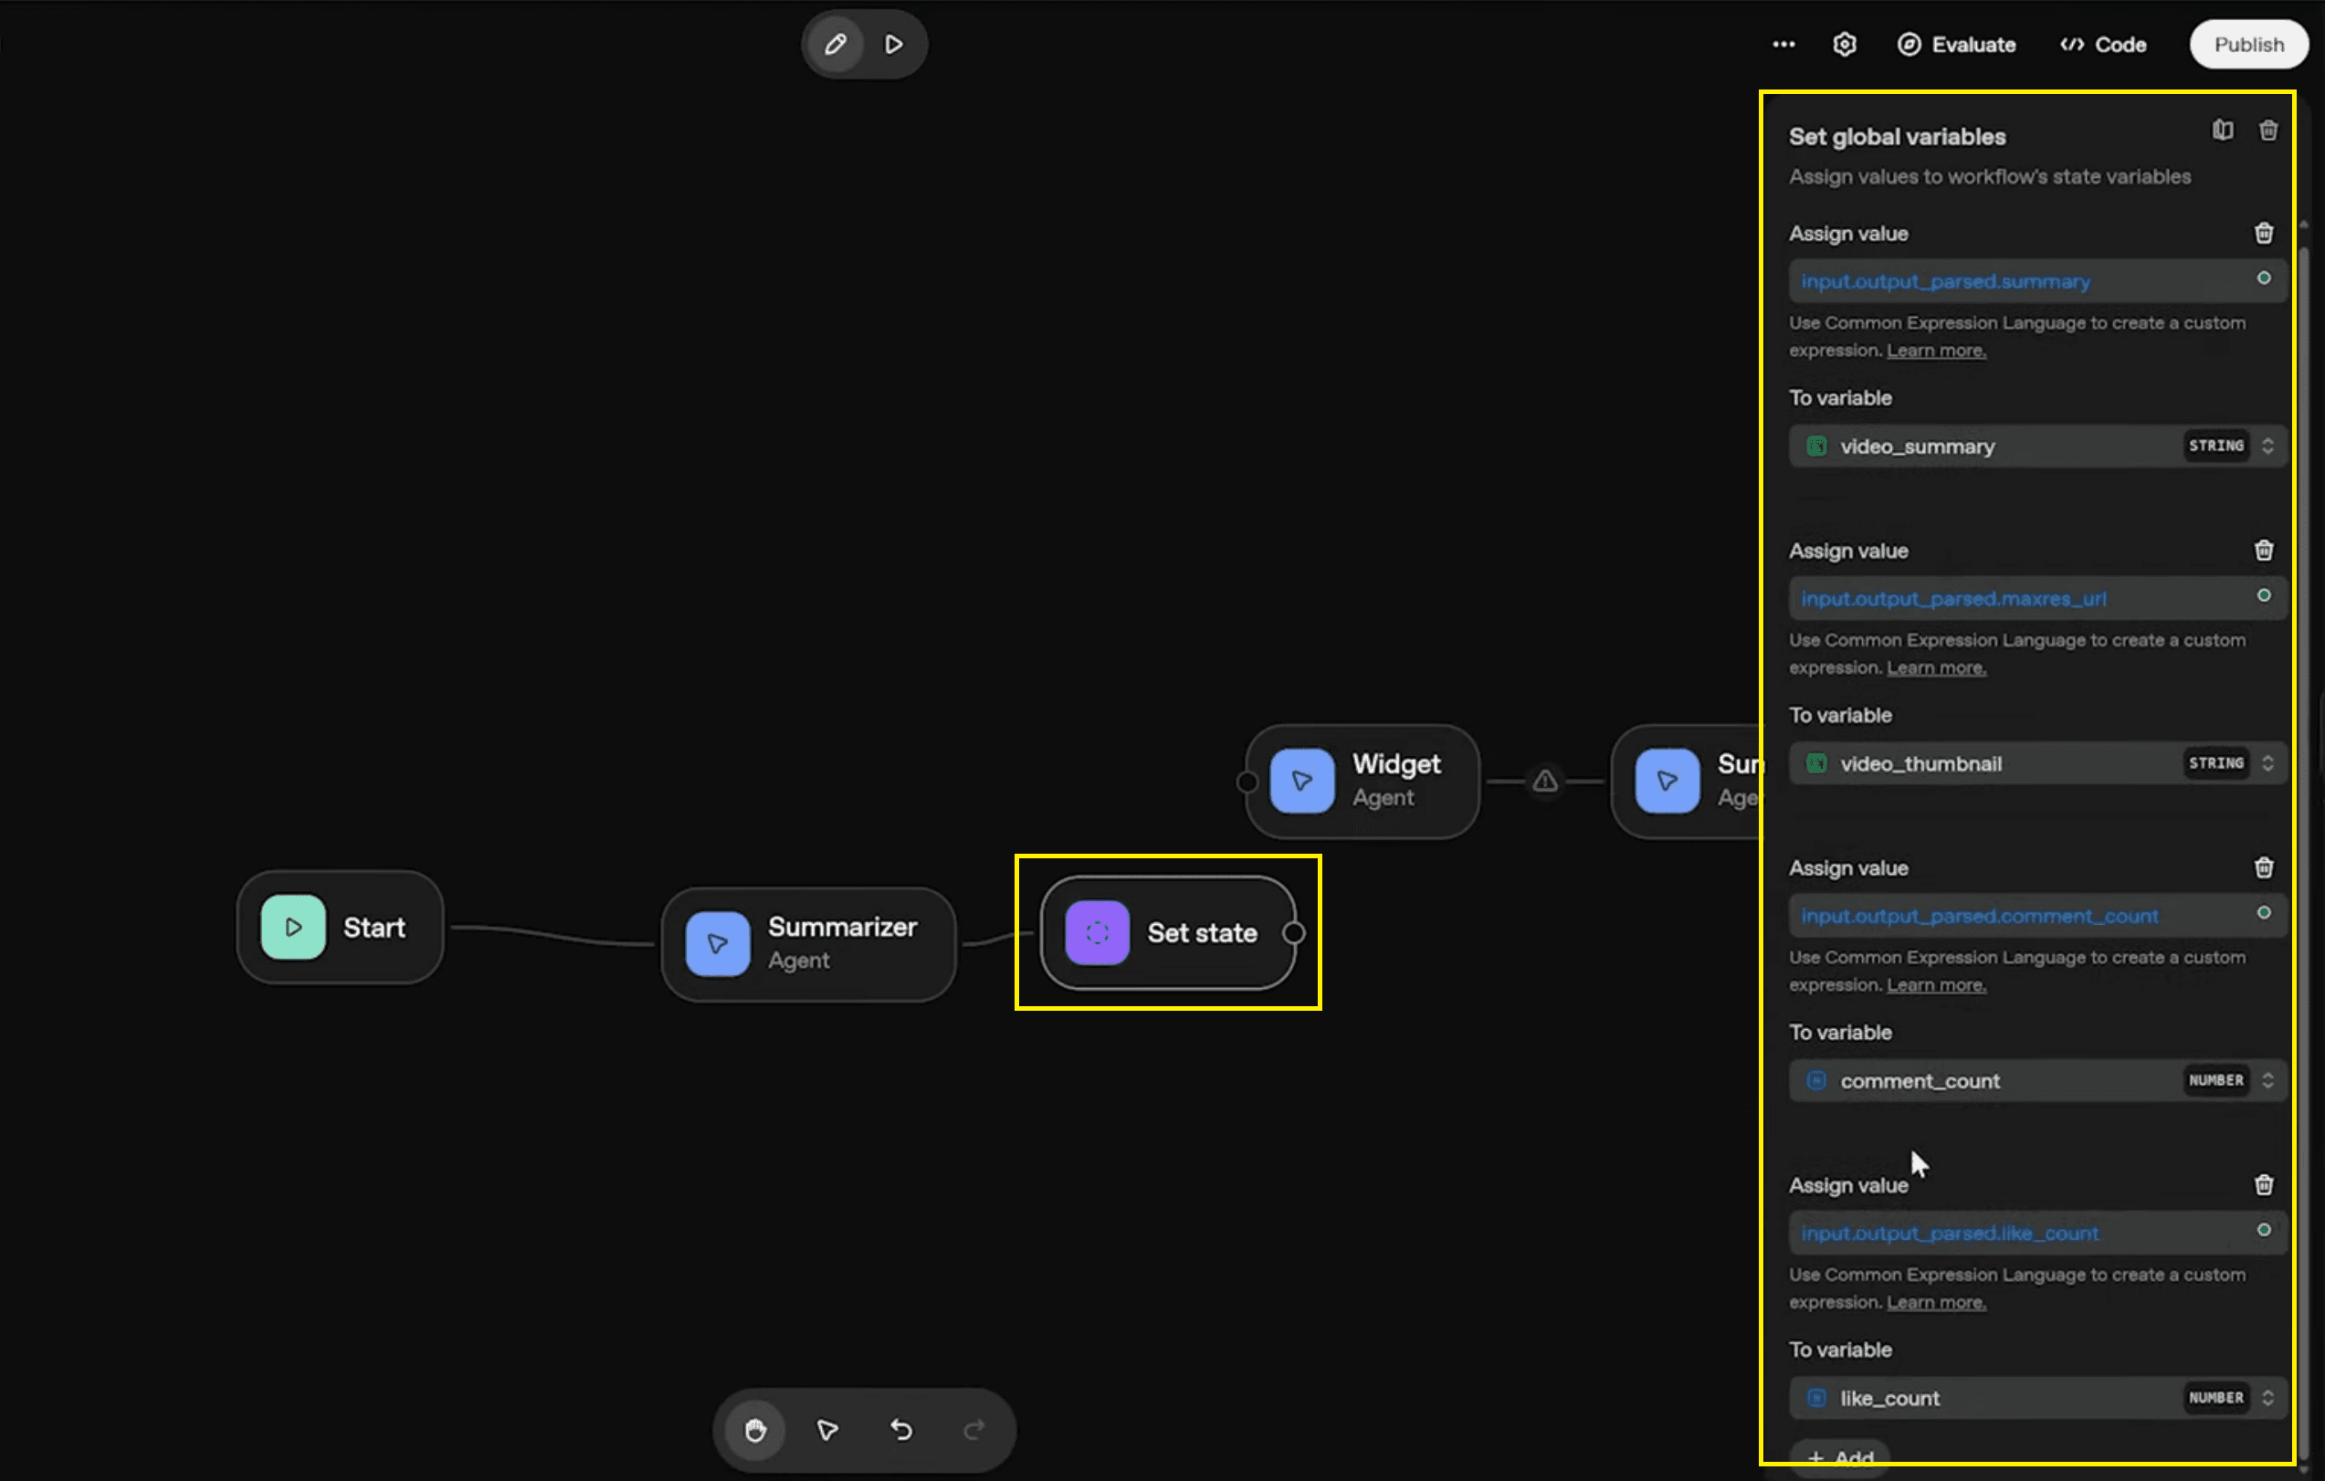Select the pointer selection tool
Screen dimensions: 2325x1481
[x=827, y=1430]
